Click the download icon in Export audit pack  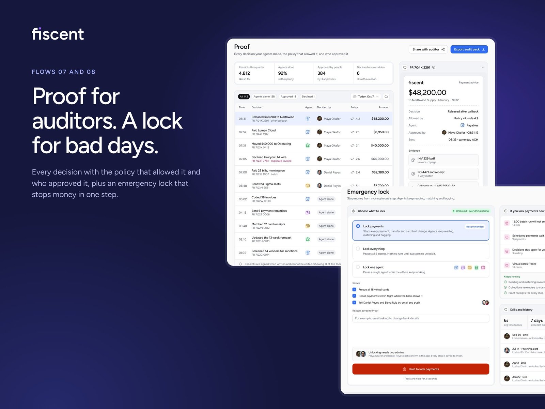pyautogui.click(x=483, y=49)
